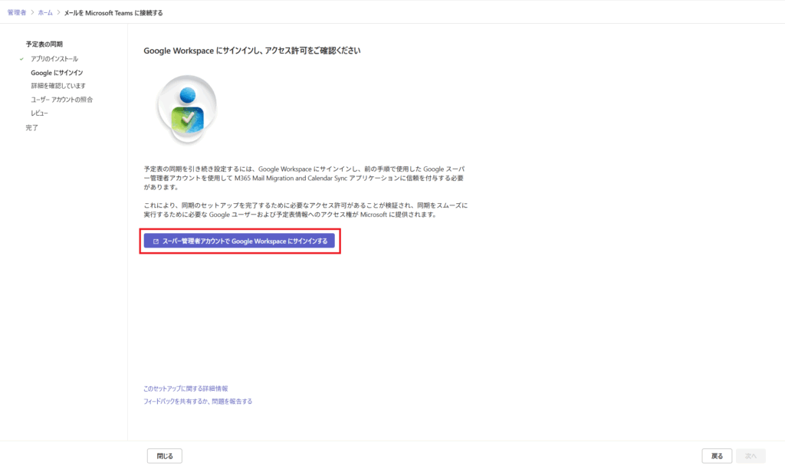The image size is (785, 476).
Task: Click the paragraph starting これにより、同期のセットアップ
Action: point(305,210)
